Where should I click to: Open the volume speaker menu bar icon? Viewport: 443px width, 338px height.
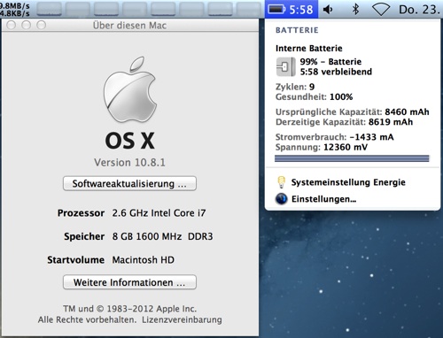pyautogui.click(x=328, y=10)
